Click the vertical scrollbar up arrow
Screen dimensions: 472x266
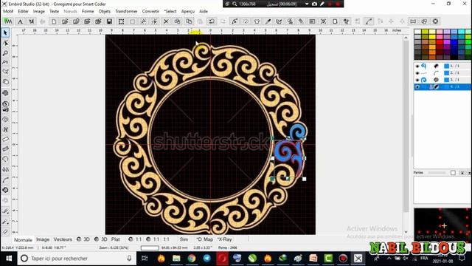406,38
